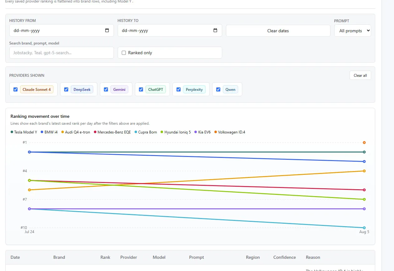This screenshot has height=271, width=394.
Task: Open calendar picker in History To field
Action: pyautogui.click(x=215, y=30)
